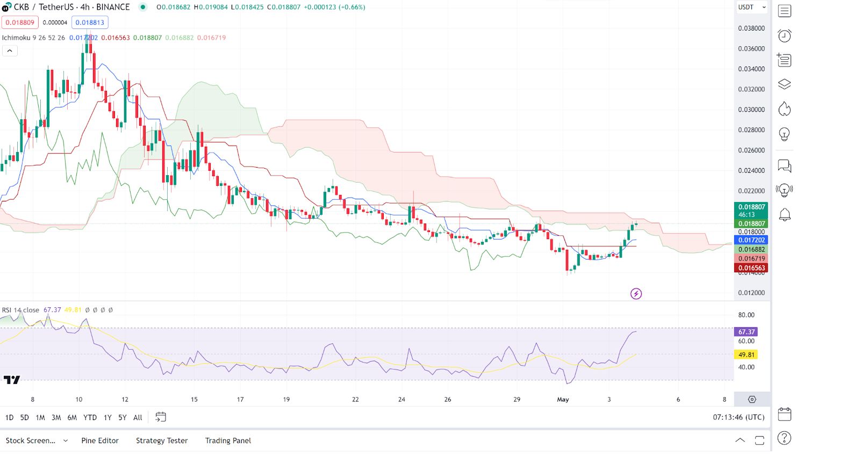860x455 pixels.
Task: Open the Trading Panel tab
Action: 228,440
